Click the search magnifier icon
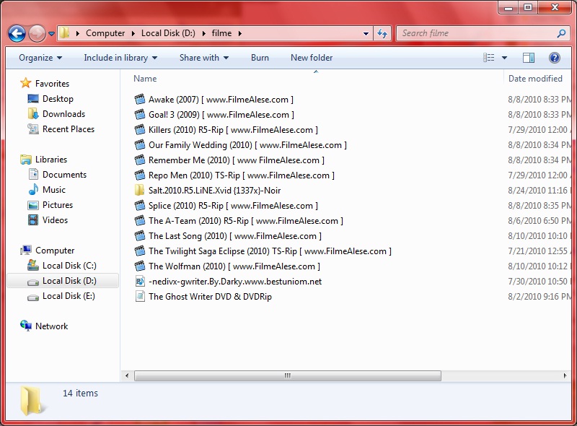 (x=561, y=33)
